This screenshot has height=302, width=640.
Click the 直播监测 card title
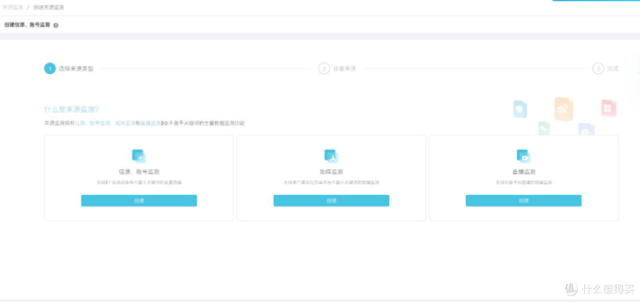tap(524, 172)
